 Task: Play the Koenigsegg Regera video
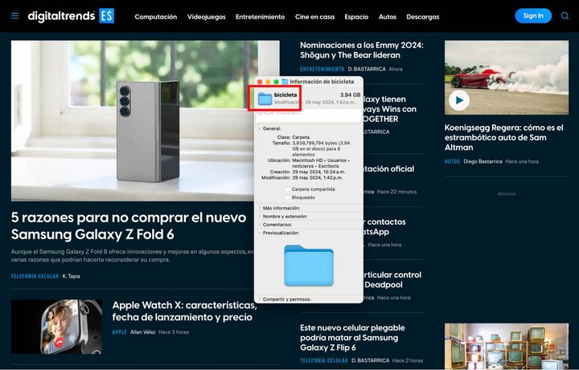click(459, 100)
